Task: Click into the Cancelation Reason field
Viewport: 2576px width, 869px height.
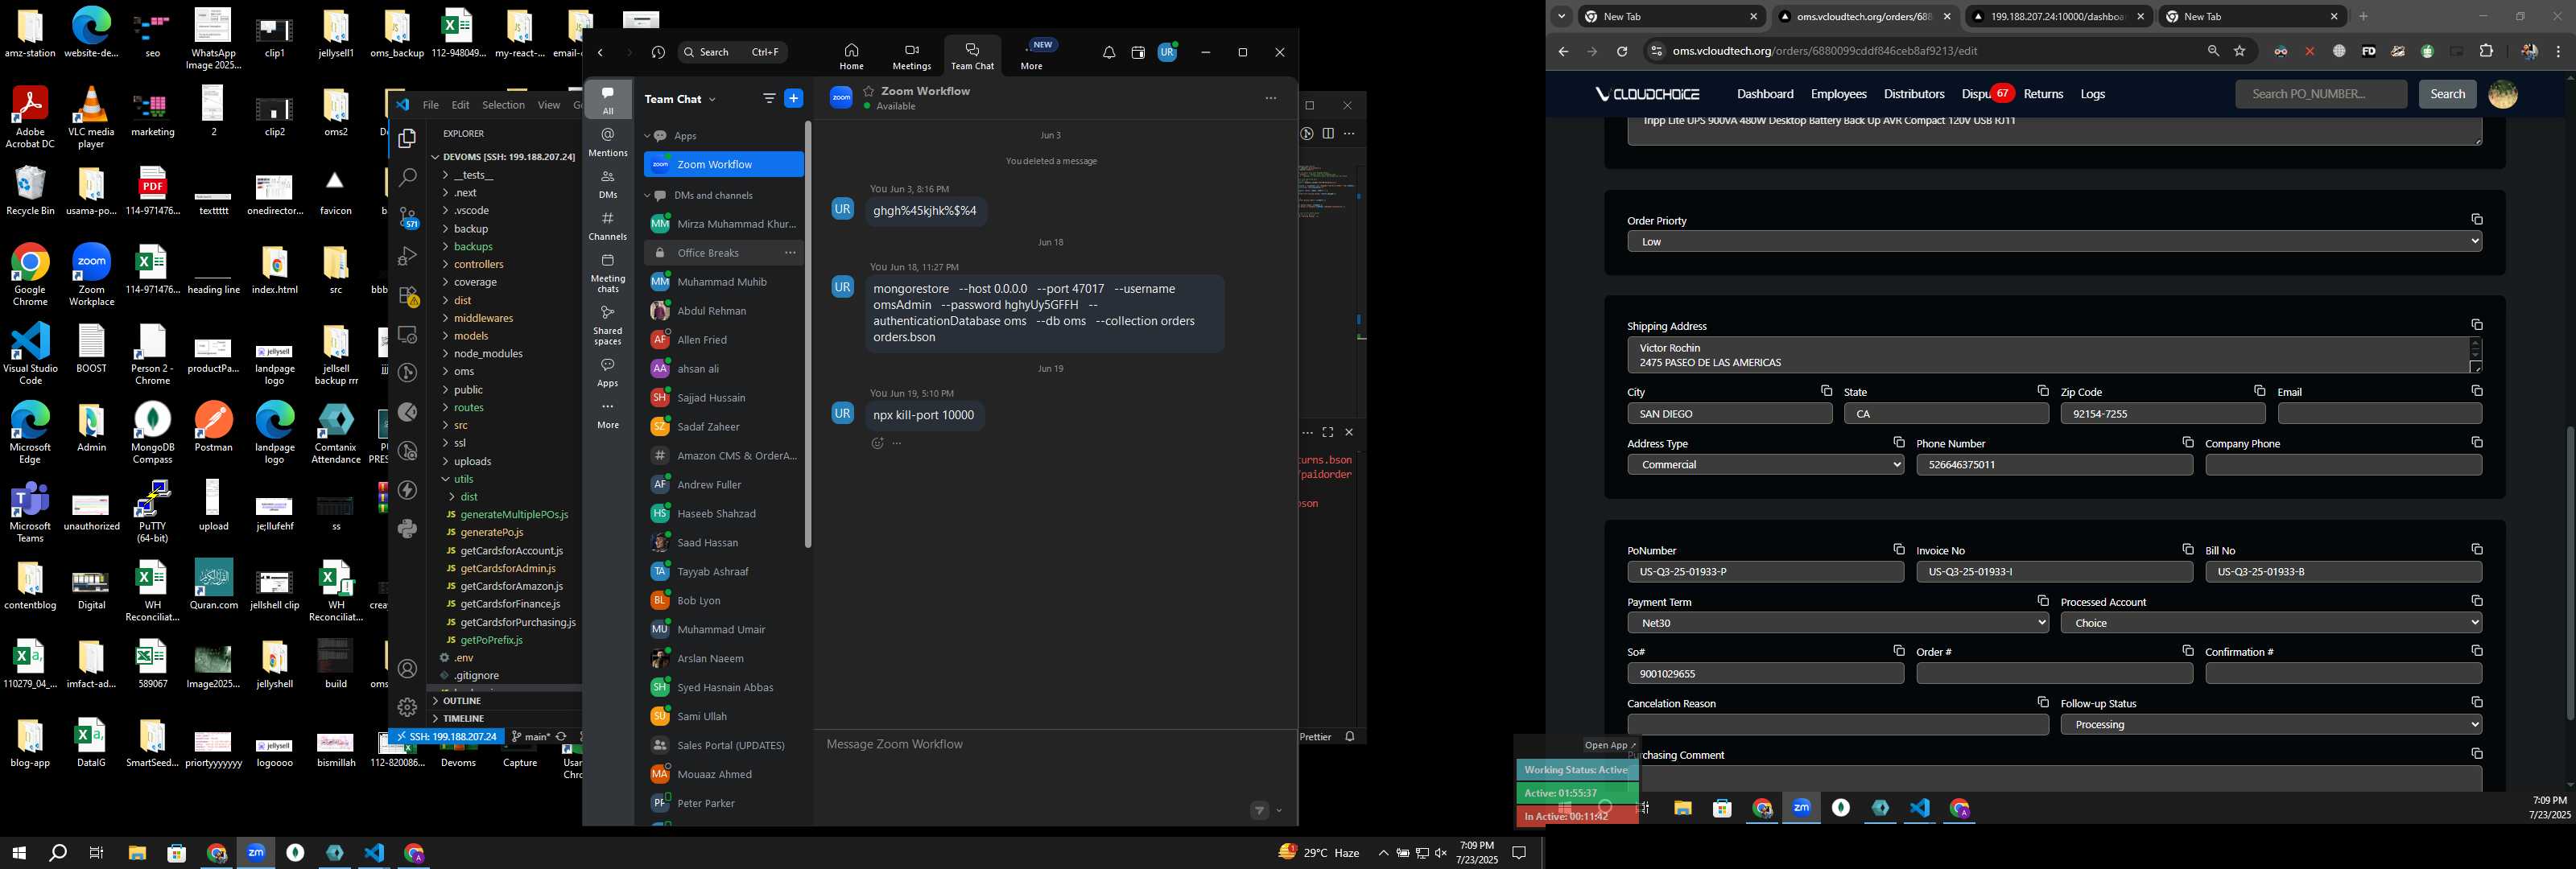Action: click(x=1837, y=725)
